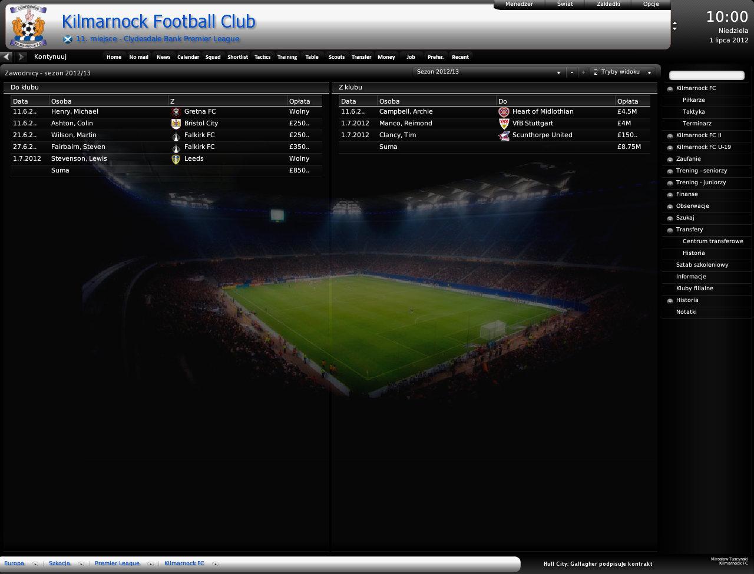Expand the Historia section at sidebar bottom
Screen dimensions: 754x574
[670, 301]
